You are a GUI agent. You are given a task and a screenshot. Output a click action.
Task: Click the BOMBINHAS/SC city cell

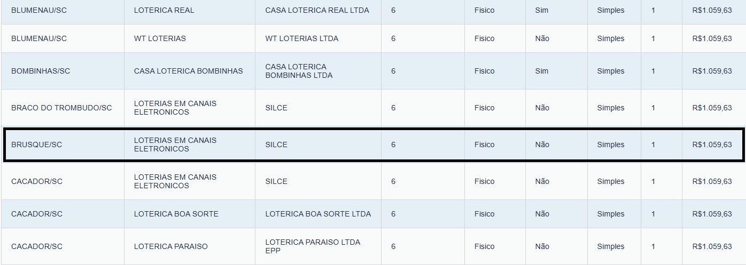(x=41, y=71)
